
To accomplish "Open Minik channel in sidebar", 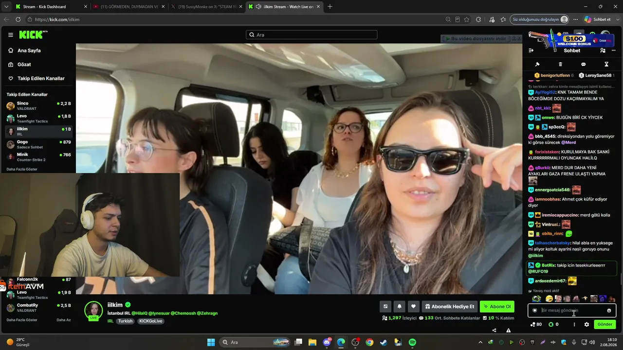I will (x=38, y=157).
